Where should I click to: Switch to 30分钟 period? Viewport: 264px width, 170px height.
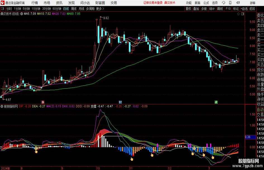coord(46,9)
